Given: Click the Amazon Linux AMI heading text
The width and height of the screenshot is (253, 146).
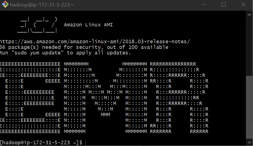Looking at the screenshot, I should pyautogui.click(x=88, y=25).
